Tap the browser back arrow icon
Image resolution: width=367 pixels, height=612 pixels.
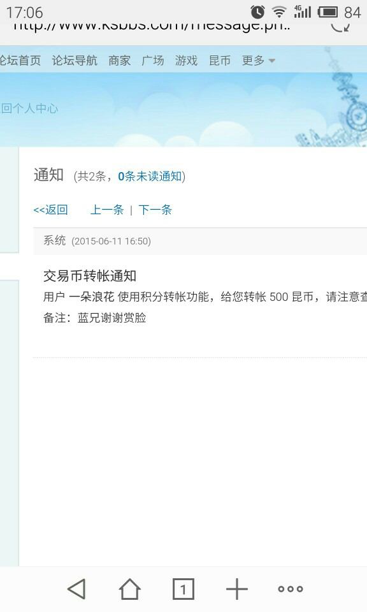coord(76,588)
